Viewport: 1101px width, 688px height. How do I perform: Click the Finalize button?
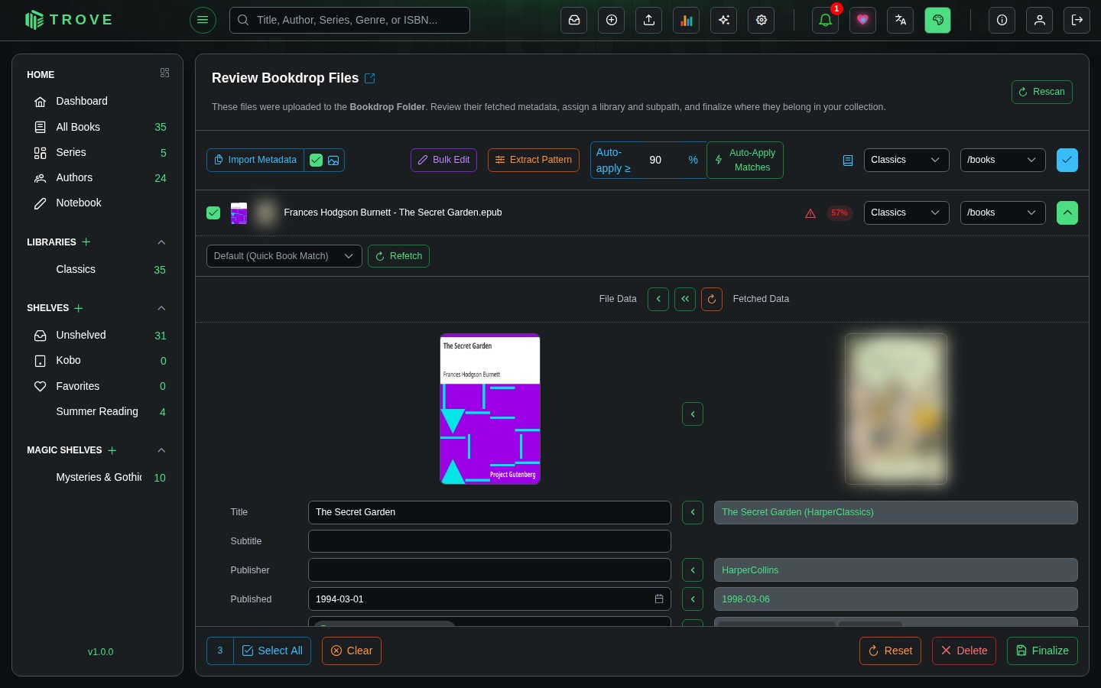(x=1042, y=651)
